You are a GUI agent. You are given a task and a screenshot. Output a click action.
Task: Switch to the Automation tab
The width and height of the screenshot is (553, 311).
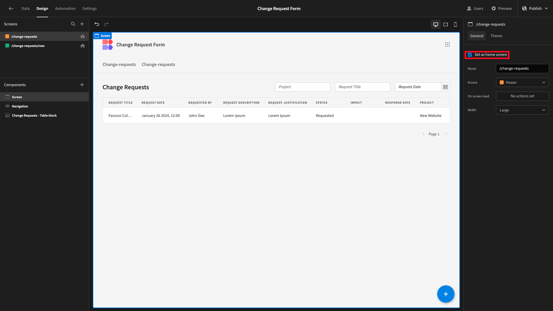65,9
